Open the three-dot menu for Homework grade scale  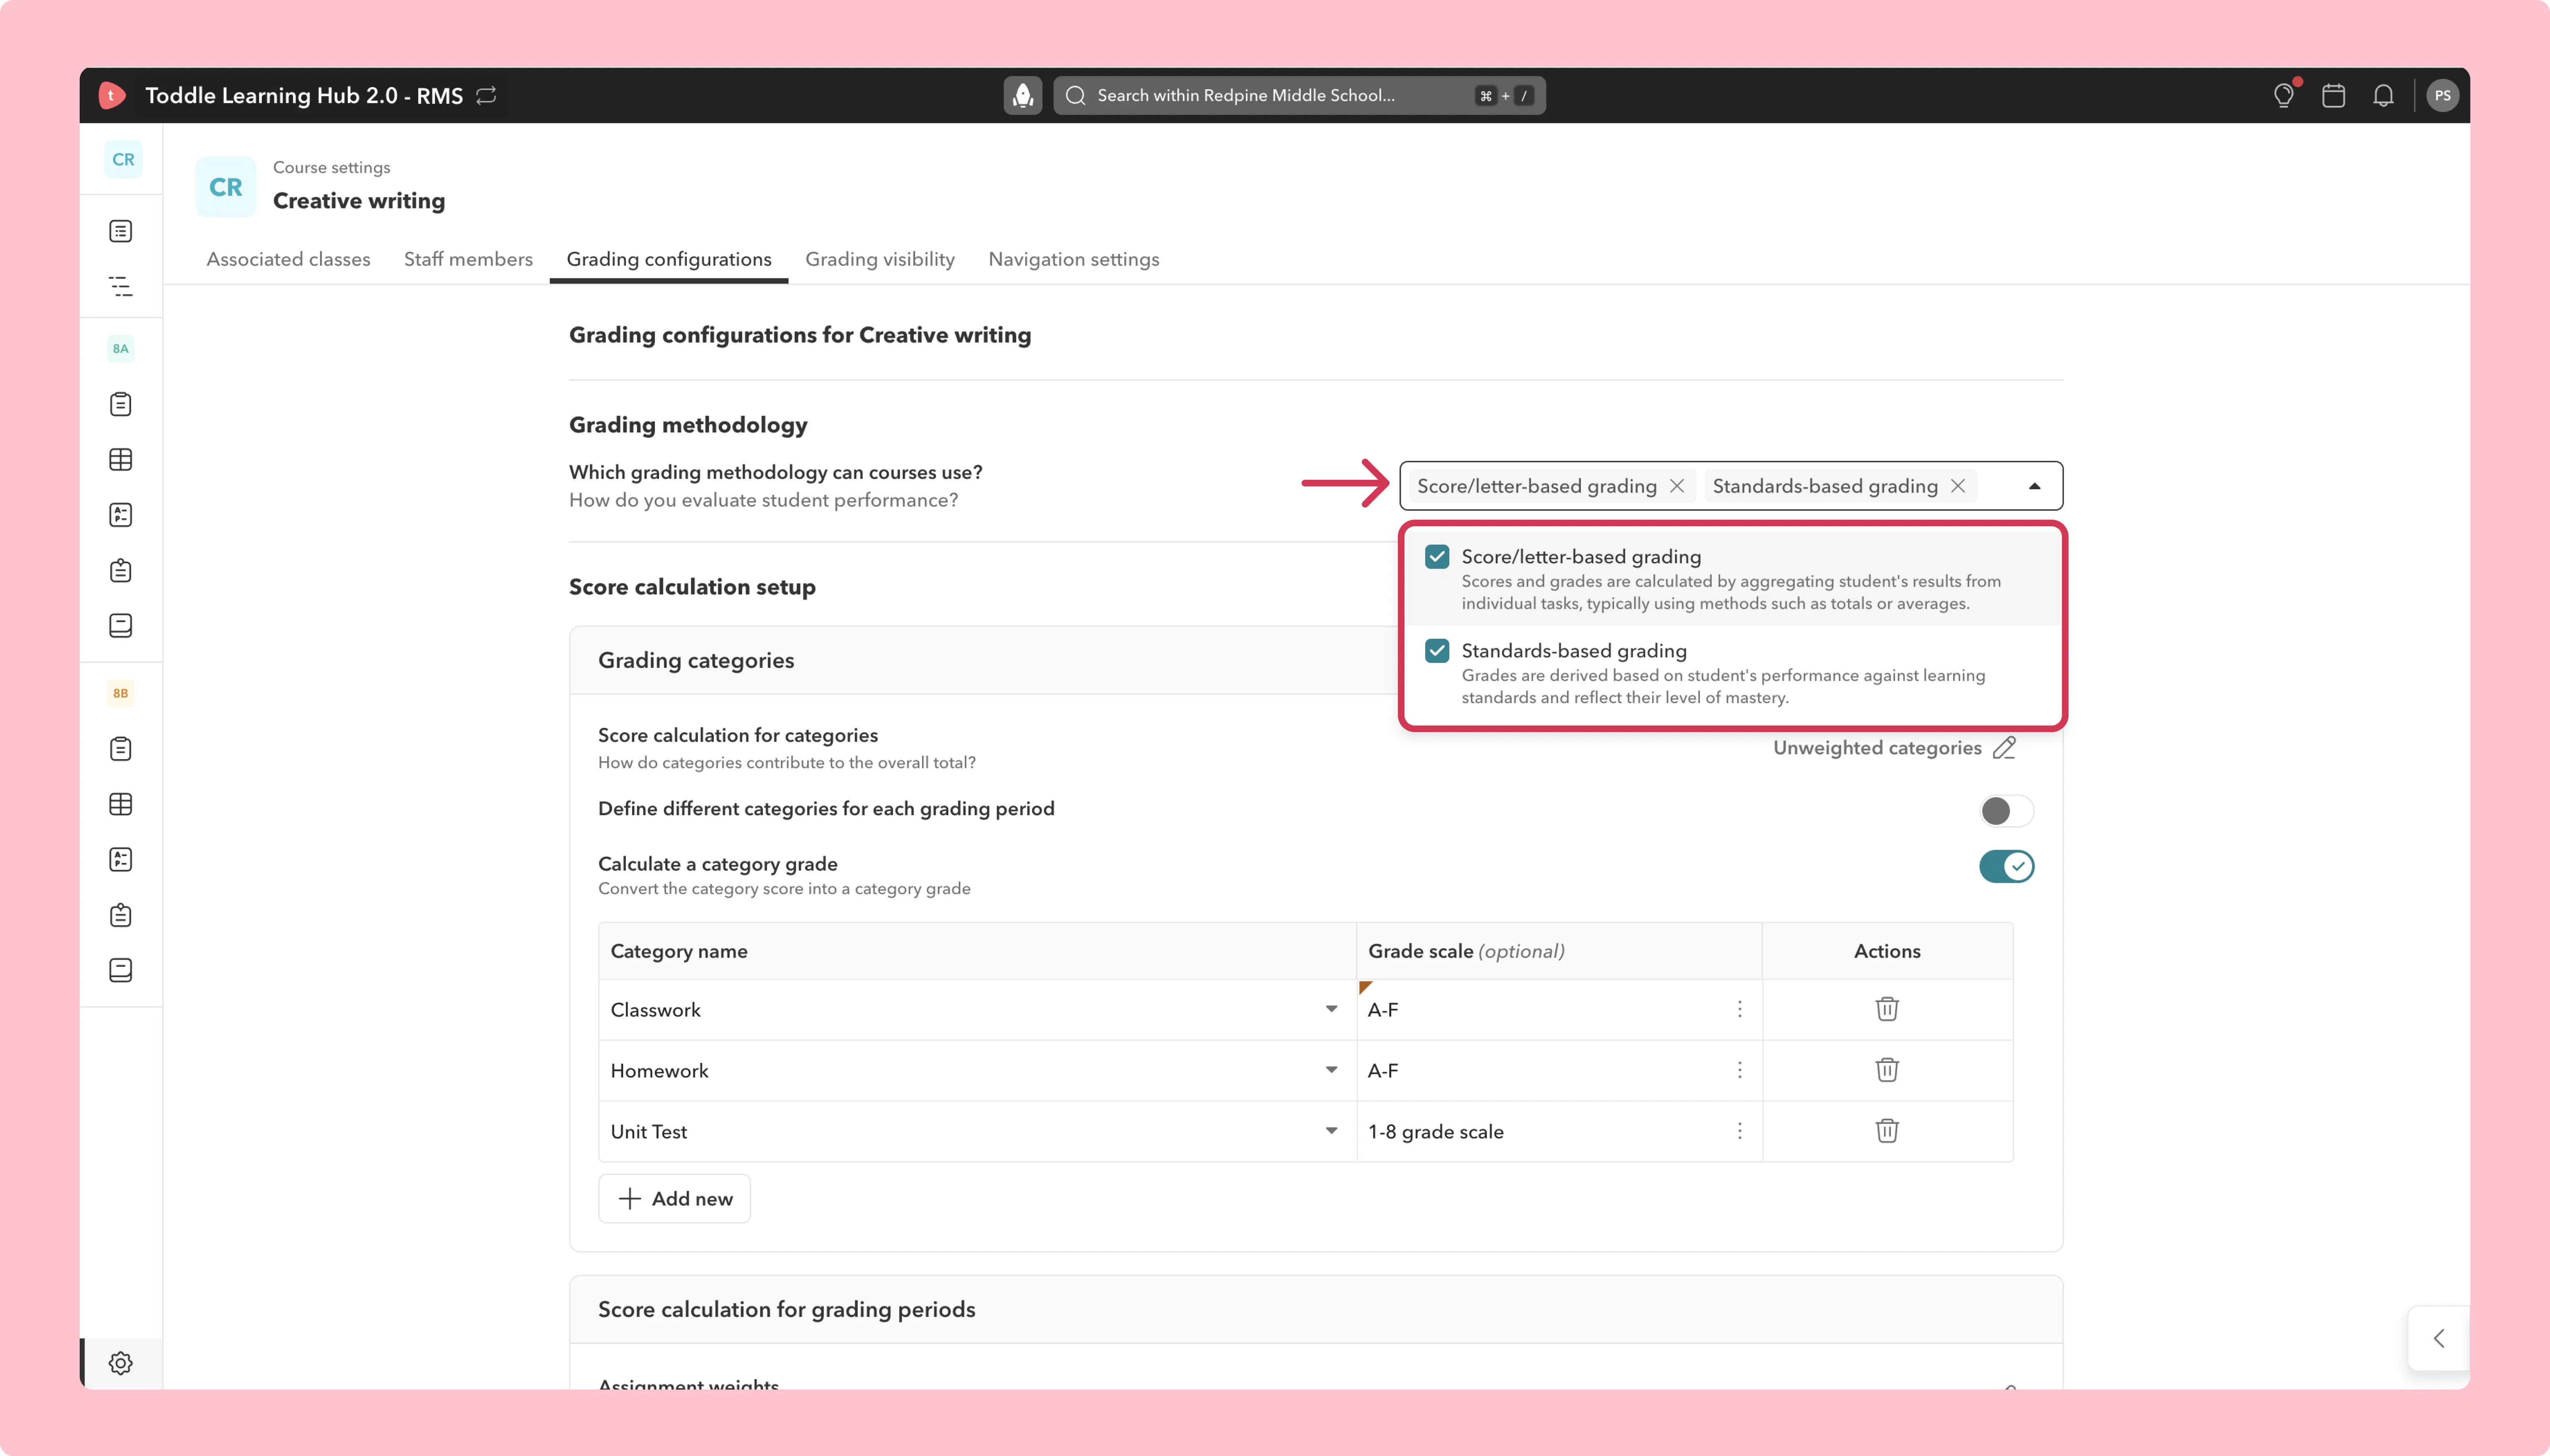pos(1740,1070)
